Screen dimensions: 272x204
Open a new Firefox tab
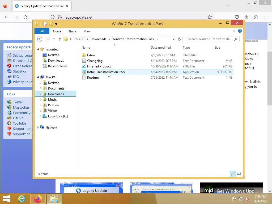77,6
